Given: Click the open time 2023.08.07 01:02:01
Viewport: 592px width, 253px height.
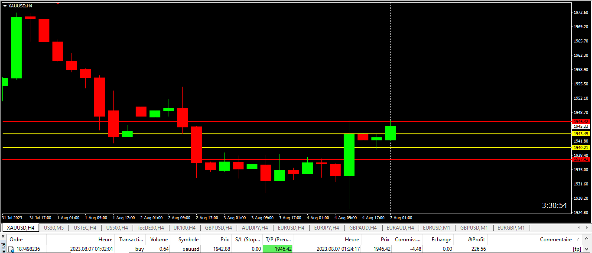Looking at the screenshot, I should click(x=91, y=249).
